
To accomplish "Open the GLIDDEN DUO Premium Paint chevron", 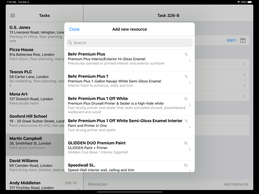I will (190, 149).
